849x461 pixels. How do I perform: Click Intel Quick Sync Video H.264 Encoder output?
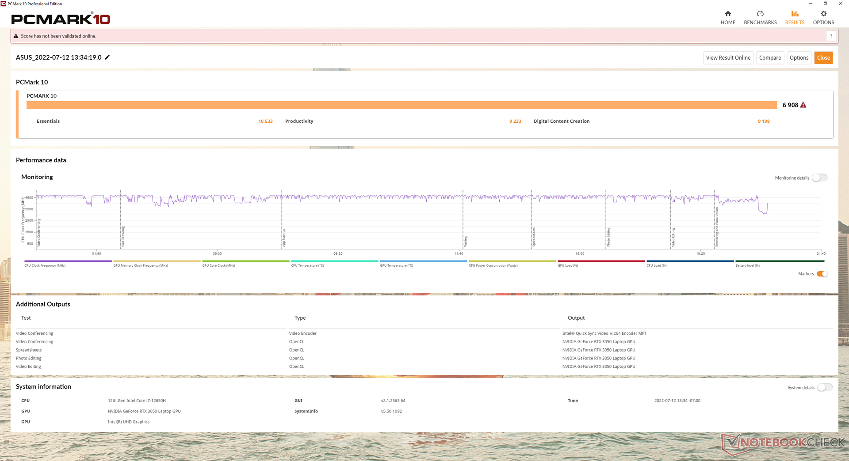tap(604, 333)
